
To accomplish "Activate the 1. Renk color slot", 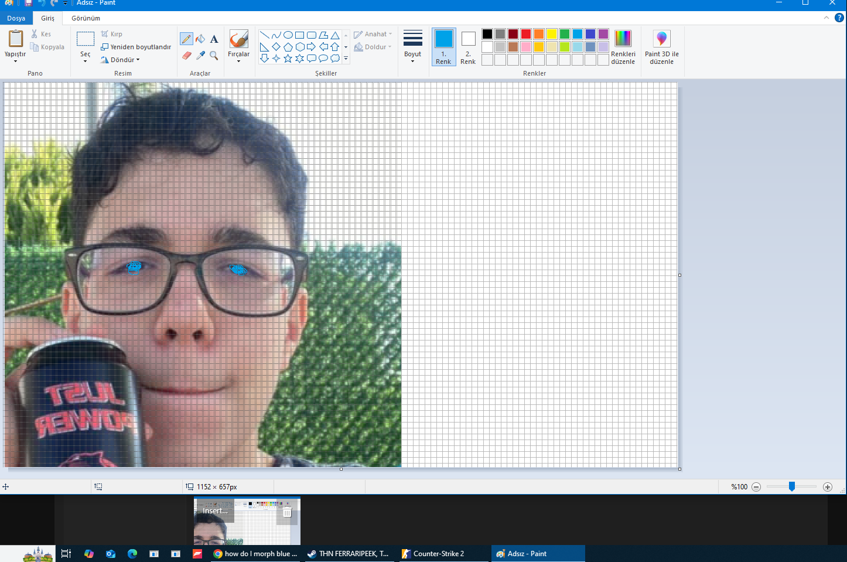I will [443, 47].
